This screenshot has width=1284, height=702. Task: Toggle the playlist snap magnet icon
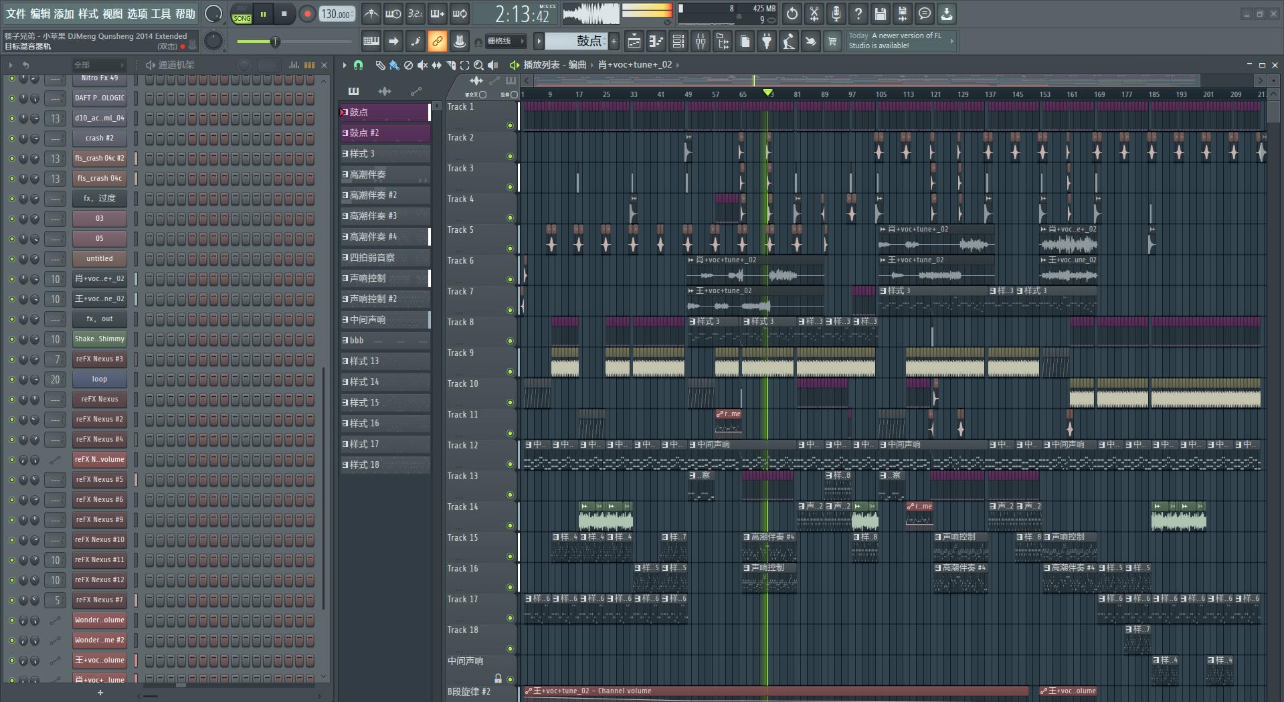pos(358,65)
